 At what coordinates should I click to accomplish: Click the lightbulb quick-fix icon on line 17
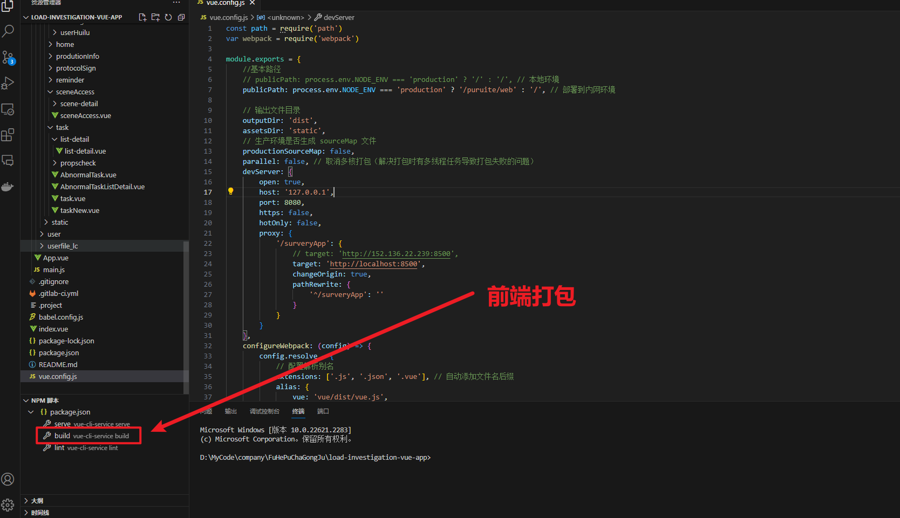click(230, 191)
